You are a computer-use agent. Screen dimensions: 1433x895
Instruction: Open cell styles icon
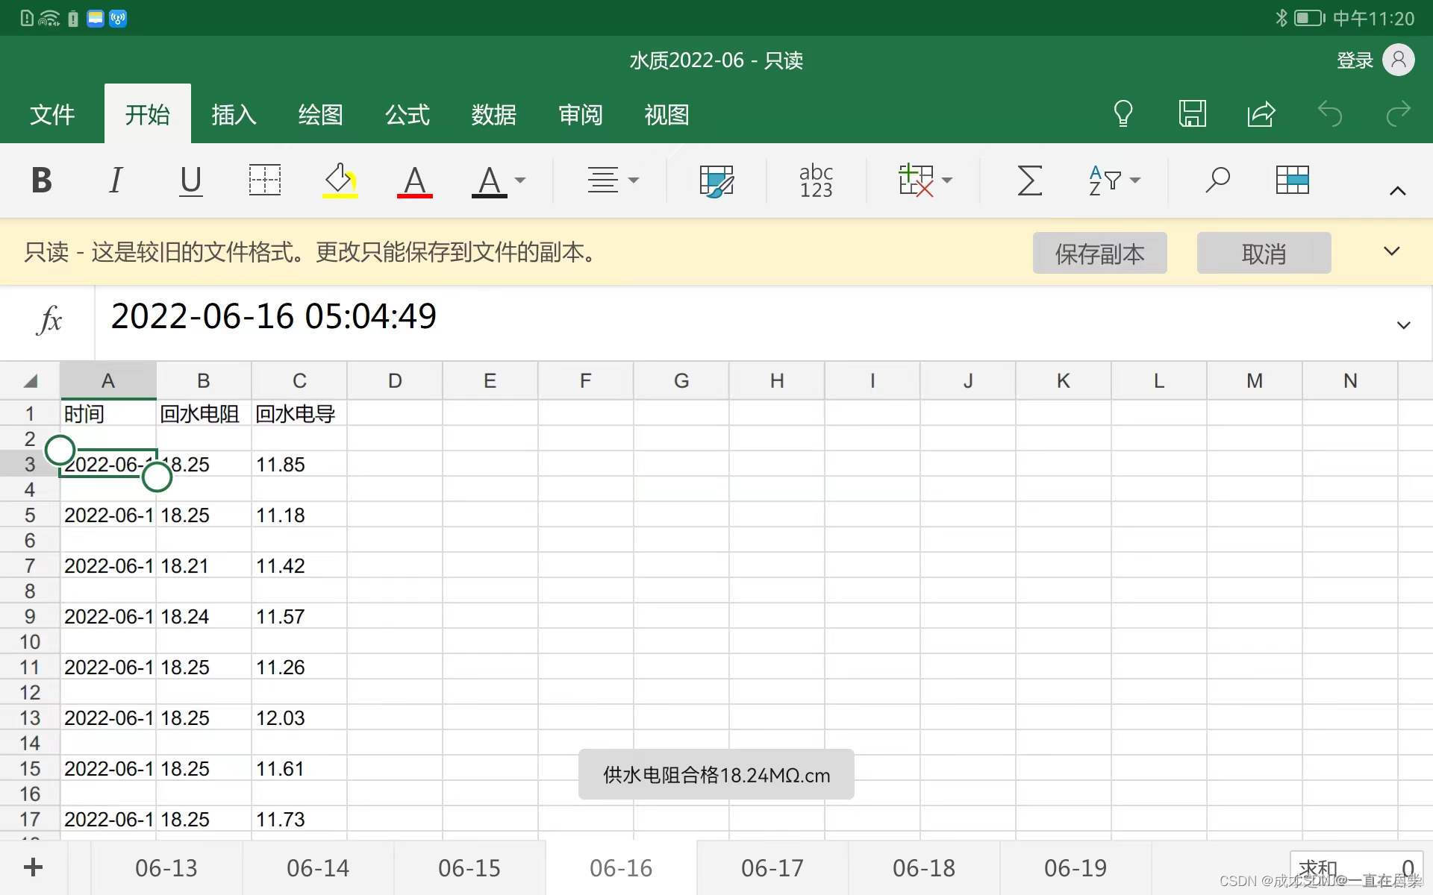716,180
